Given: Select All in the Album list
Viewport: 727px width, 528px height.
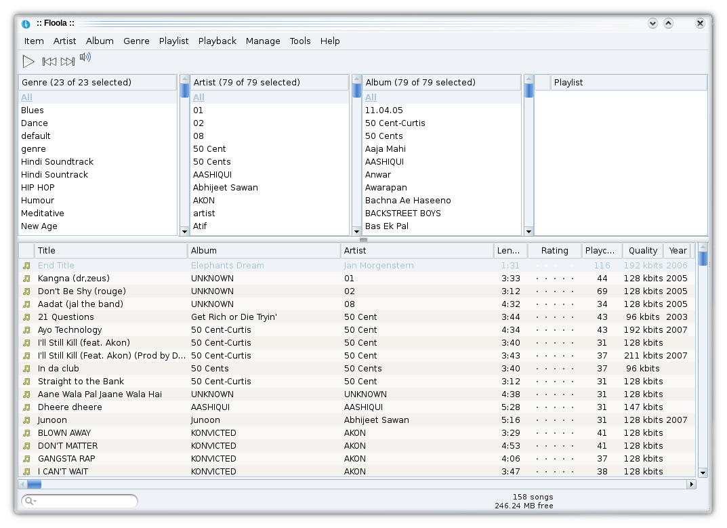Looking at the screenshot, I should [370, 98].
